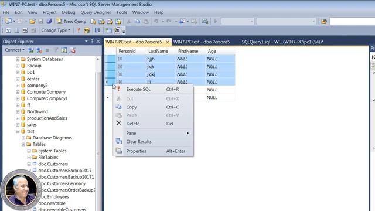The image size is (375, 211).
Task: Click the Analysis Services MDX Query icon
Action: pos(101,21)
